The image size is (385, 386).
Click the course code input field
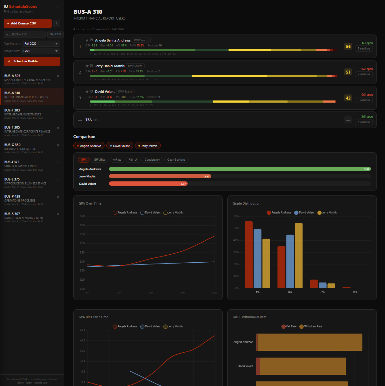point(24,34)
